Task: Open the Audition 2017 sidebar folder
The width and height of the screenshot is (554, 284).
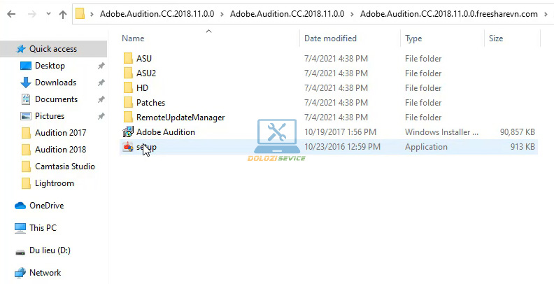Action: [x=60, y=133]
